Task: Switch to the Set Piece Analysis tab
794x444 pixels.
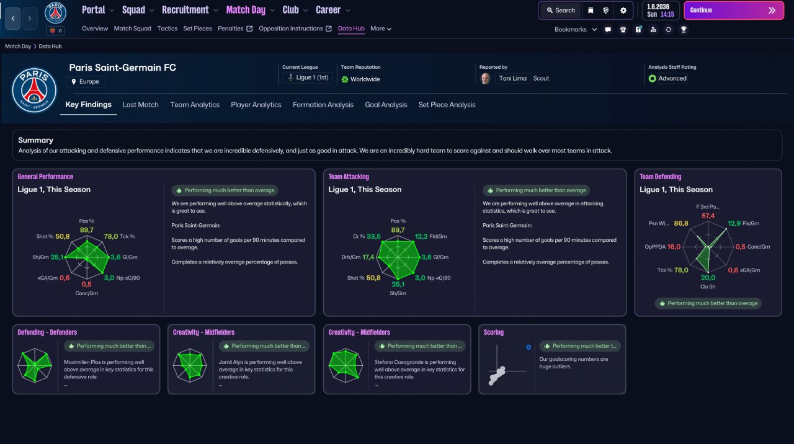Action: (x=447, y=105)
